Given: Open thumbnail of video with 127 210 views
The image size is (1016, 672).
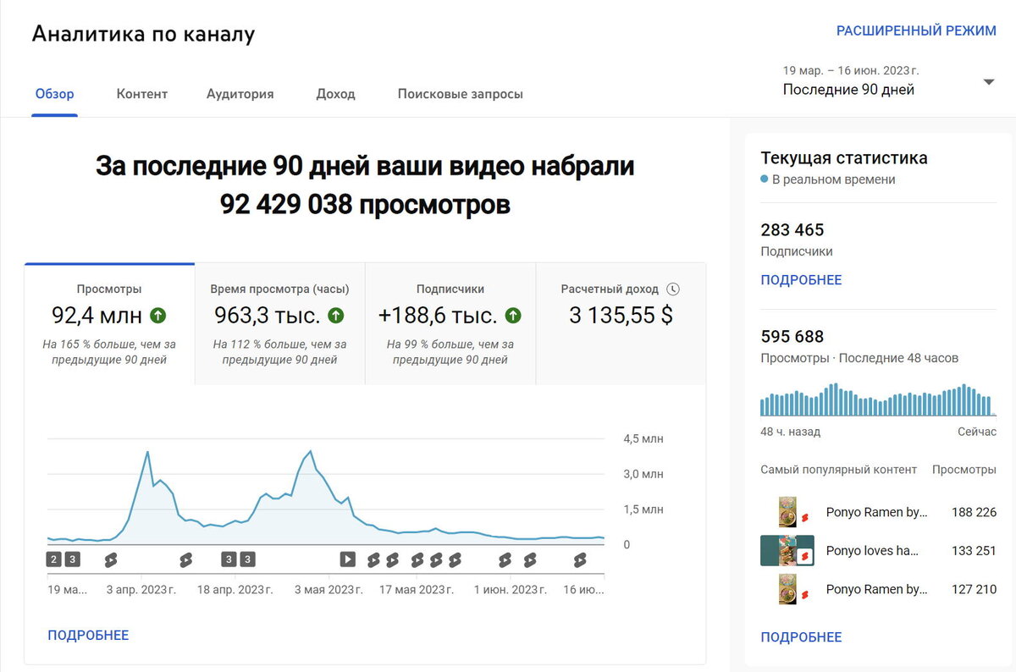Looking at the screenshot, I should pyautogui.click(x=787, y=589).
